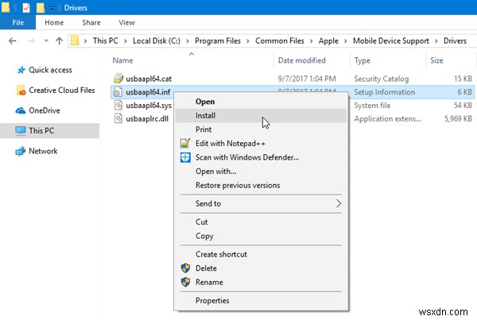Open the Quick Access Toolbar customize dropdown

pyautogui.click(x=51, y=8)
